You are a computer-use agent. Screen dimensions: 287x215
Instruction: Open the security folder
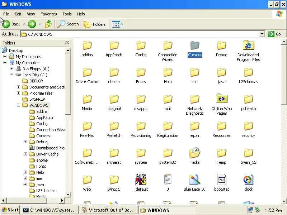248,126
